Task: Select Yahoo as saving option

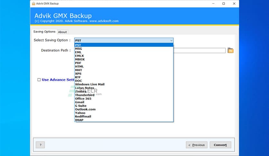Action: (x=124, y=113)
